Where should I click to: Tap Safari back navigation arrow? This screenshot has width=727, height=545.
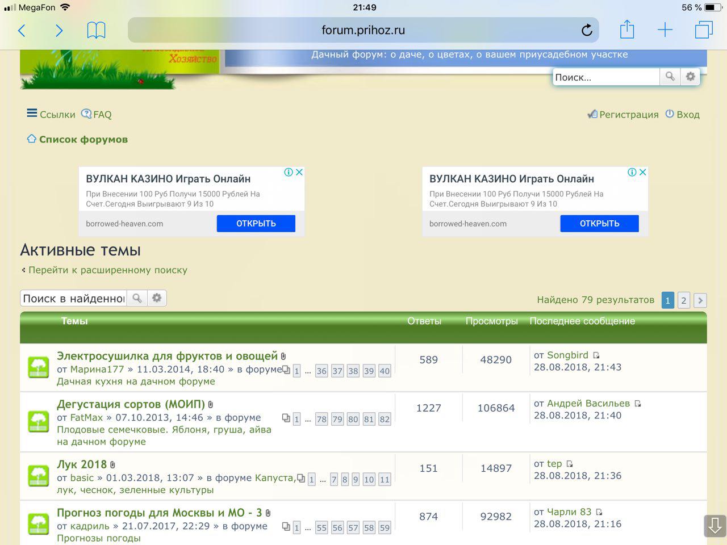(22, 31)
